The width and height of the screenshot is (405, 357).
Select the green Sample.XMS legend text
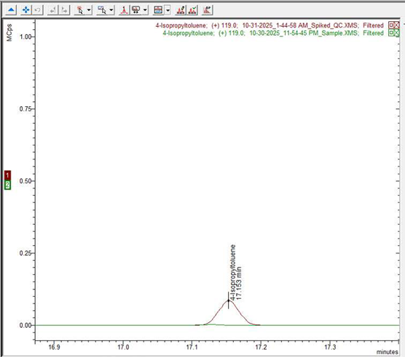point(273,33)
